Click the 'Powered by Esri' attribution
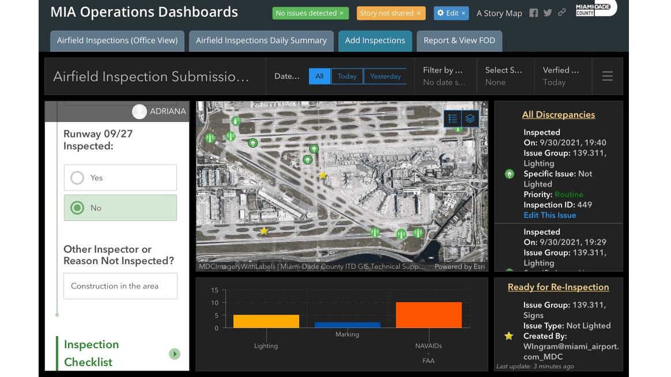Screen dimensions: 671x377 459,266
